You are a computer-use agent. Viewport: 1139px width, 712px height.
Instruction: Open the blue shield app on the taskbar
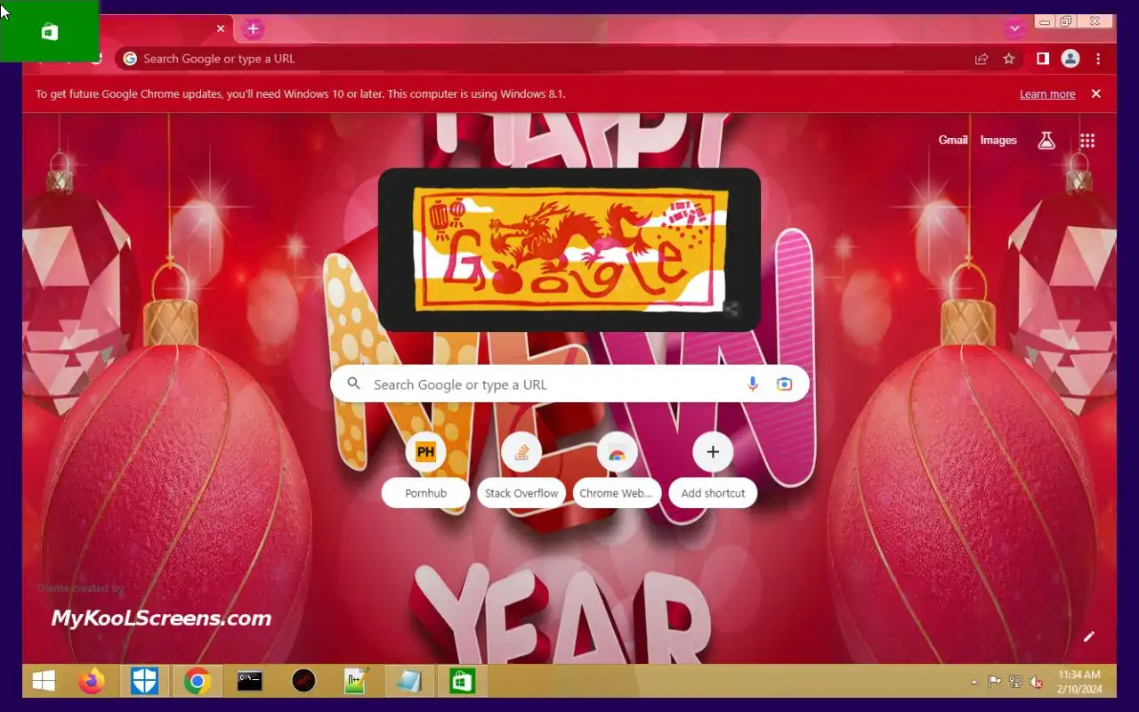144,682
